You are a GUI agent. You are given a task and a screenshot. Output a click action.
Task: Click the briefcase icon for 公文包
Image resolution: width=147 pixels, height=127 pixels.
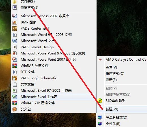14,109
